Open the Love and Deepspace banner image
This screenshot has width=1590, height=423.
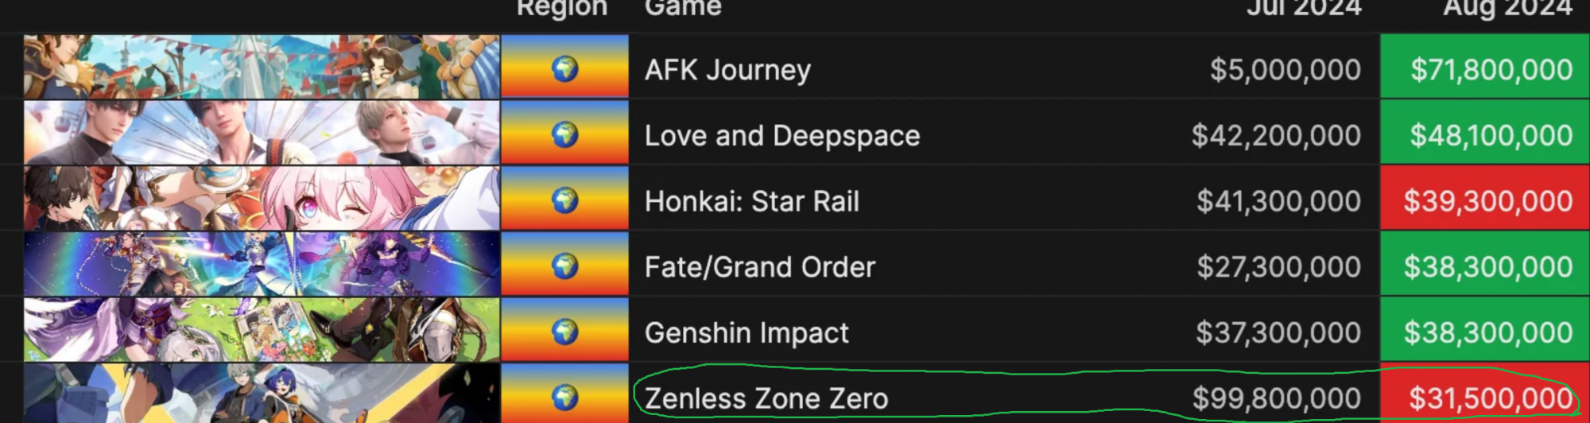pyautogui.click(x=262, y=133)
